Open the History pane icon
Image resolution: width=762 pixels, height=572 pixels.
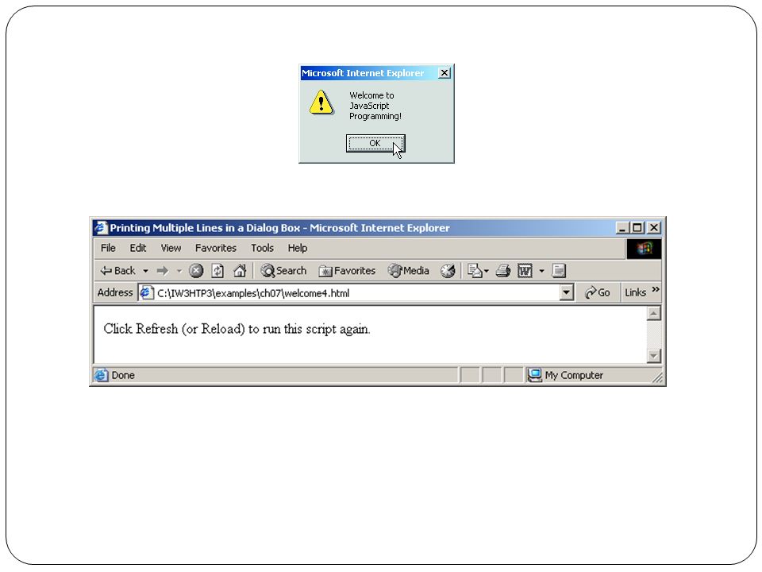pyautogui.click(x=448, y=271)
